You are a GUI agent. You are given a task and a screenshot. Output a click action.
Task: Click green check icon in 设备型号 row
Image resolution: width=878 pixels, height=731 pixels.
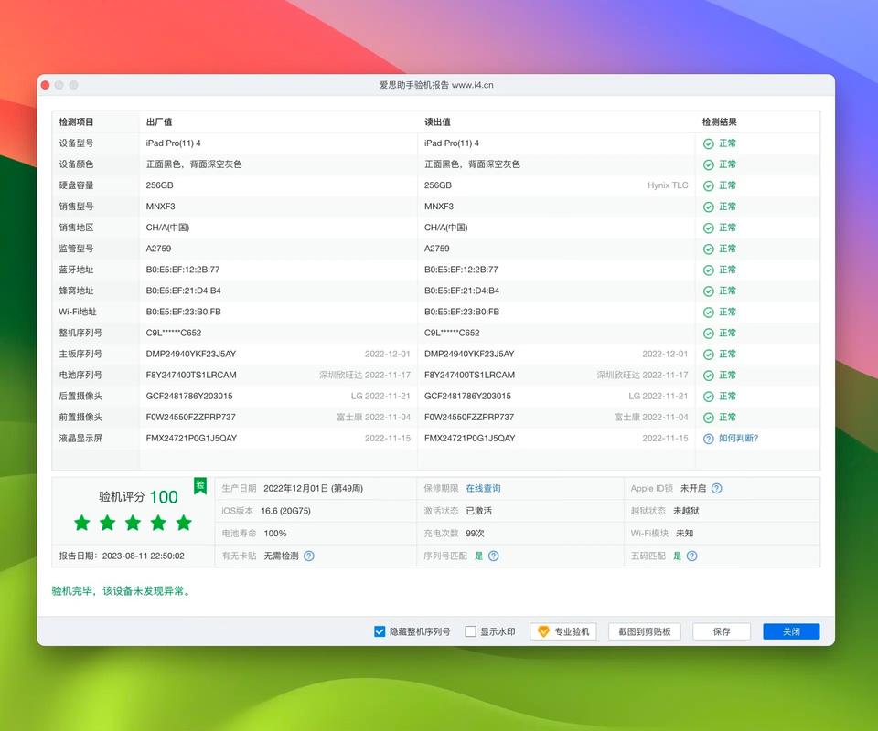coord(708,143)
